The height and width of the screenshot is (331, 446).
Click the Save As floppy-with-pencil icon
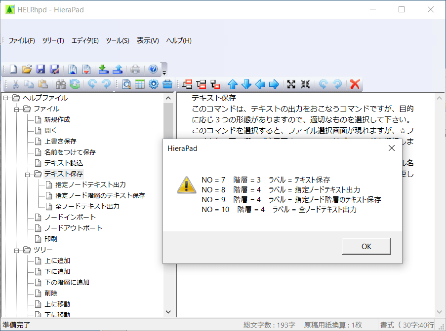pyautogui.click(x=54, y=69)
